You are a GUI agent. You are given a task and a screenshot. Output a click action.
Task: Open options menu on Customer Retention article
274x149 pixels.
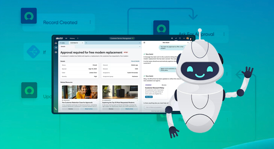point(97,100)
